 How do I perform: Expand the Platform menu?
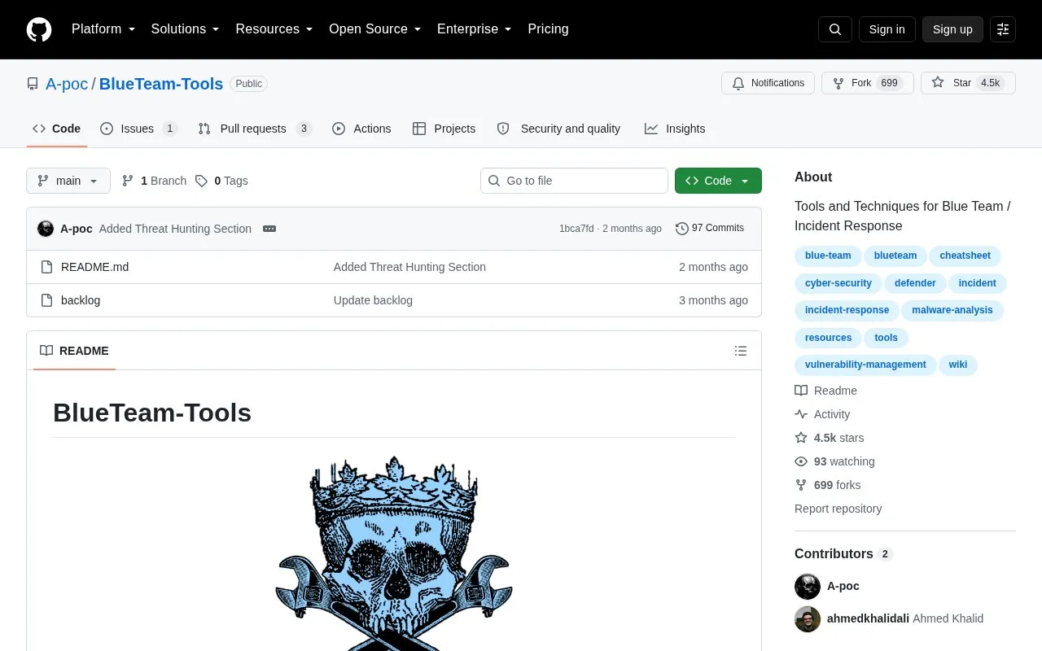(x=103, y=29)
